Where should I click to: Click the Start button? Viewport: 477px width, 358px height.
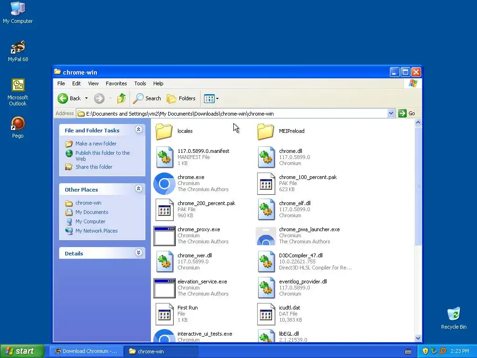point(22,351)
